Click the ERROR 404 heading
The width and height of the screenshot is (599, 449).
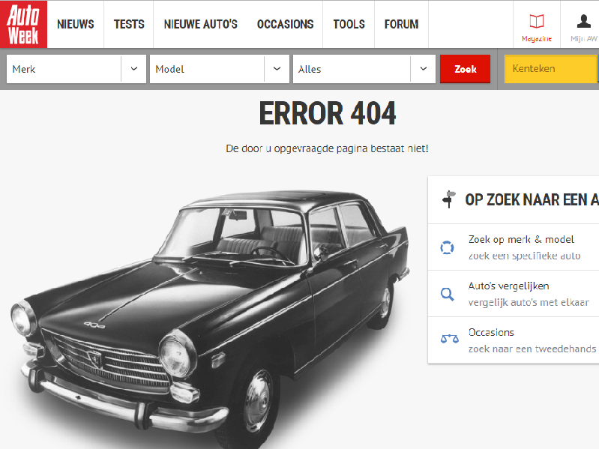click(x=328, y=113)
